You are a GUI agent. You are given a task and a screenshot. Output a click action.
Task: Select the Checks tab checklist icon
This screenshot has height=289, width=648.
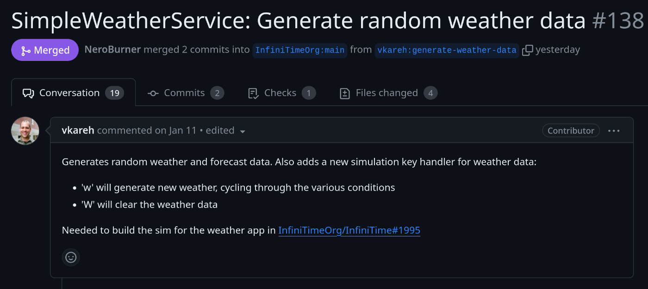point(253,93)
